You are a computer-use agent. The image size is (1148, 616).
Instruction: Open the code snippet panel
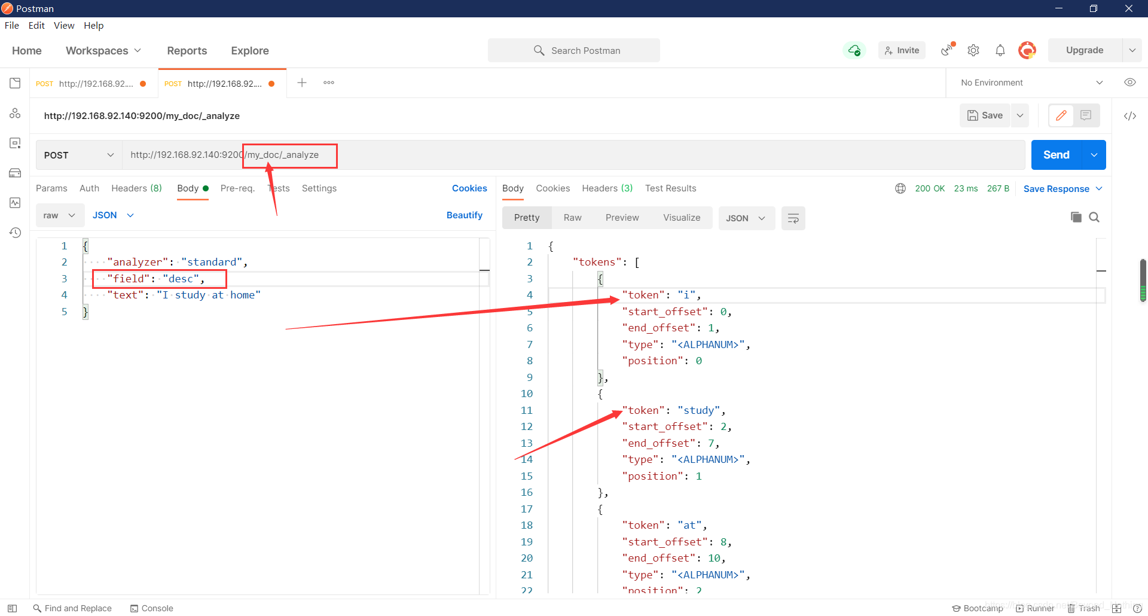coord(1130,116)
